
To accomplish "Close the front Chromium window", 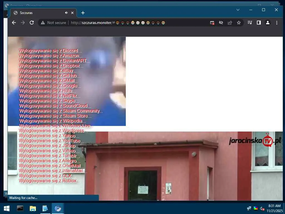I will (276, 10).
